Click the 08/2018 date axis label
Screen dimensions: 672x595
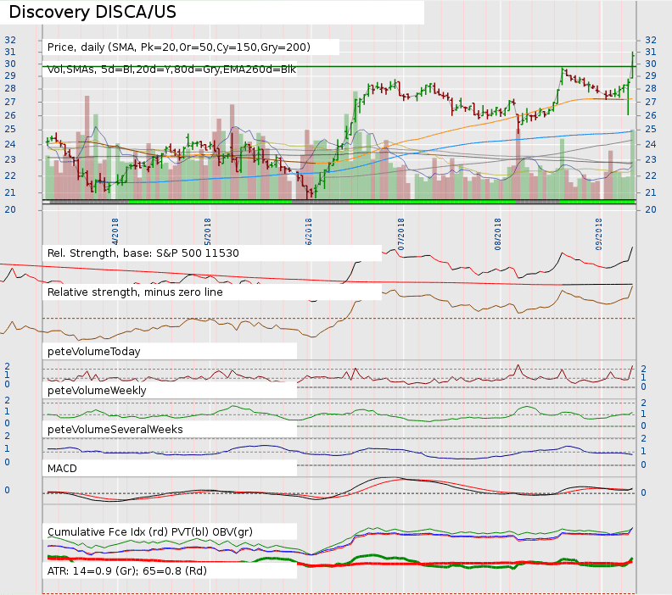497,235
